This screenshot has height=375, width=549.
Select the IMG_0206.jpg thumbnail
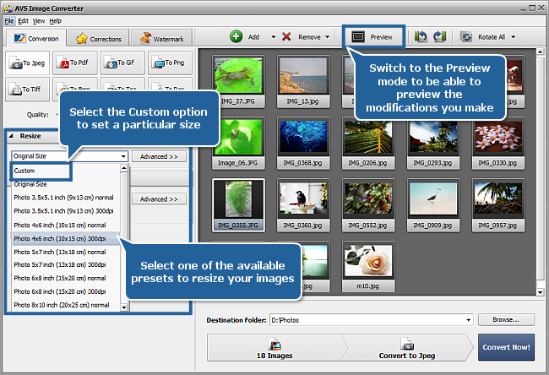point(368,144)
